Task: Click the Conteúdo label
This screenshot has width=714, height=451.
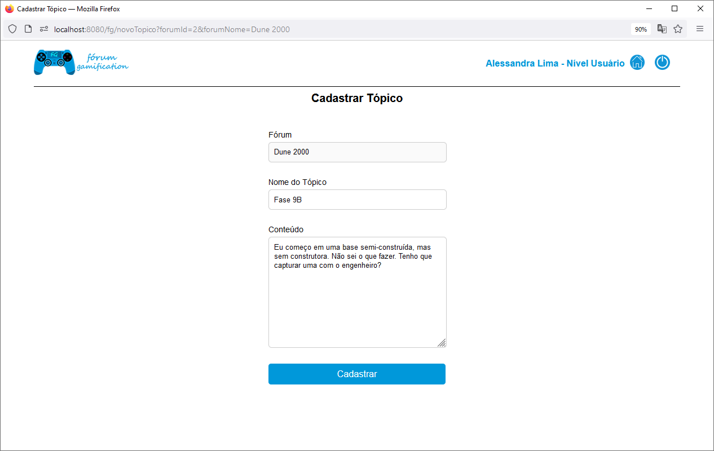Action: tap(286, 229)
